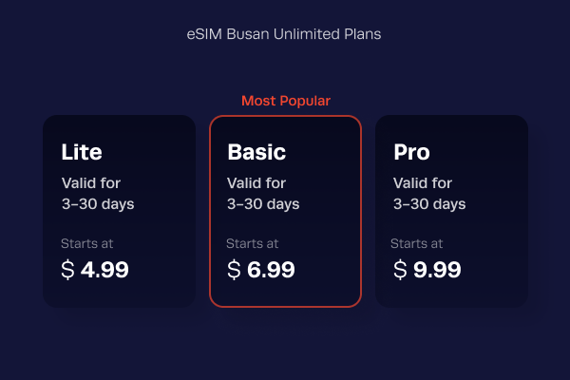The height and width of the screenshot is (380, 570).
Task: Click the word Plans in the heading
Action: (363, 34)
